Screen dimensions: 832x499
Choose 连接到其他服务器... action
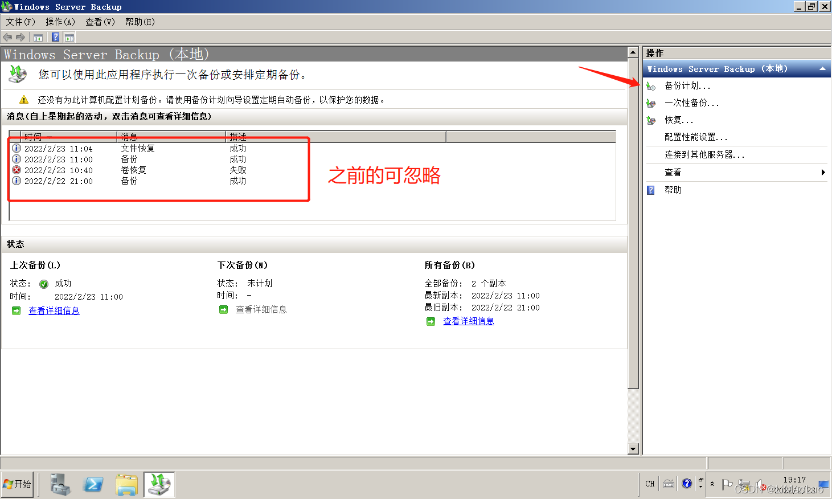[x=704, y=155]
